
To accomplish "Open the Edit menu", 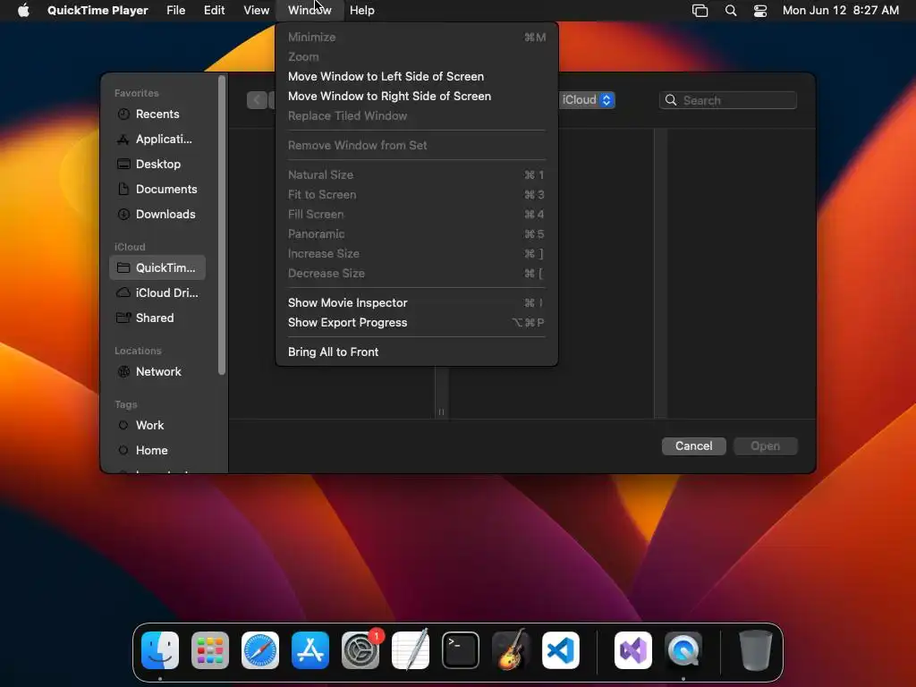I will click(215, 10).
